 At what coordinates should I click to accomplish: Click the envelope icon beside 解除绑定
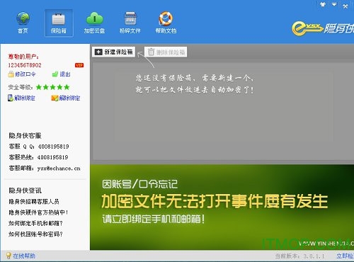[55, 98]
